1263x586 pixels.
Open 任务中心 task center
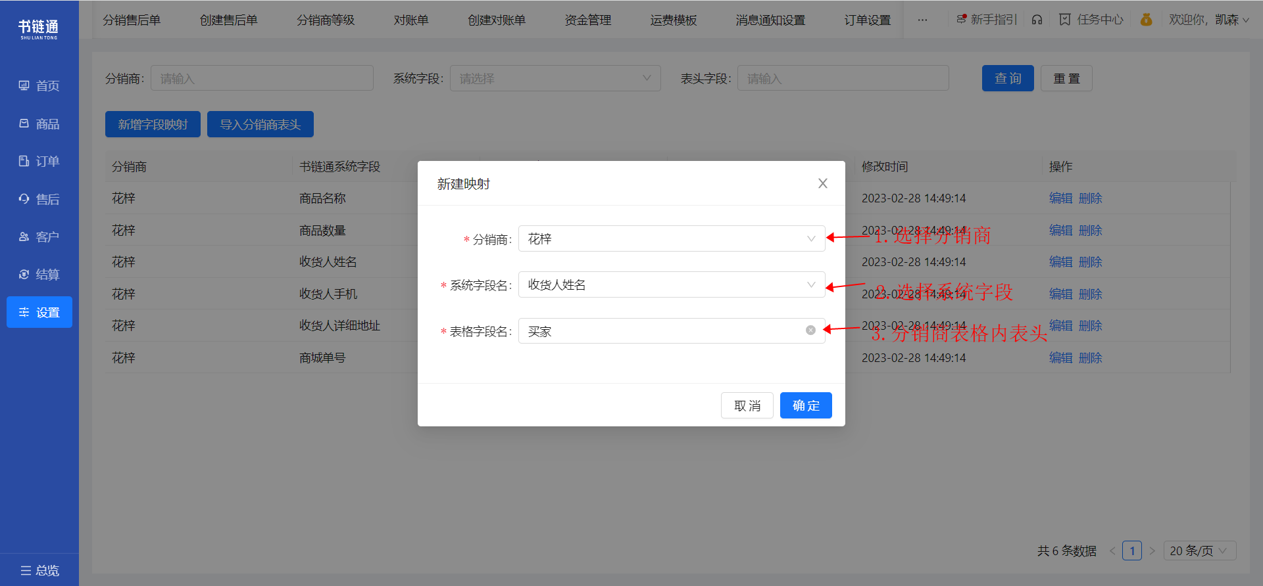pos(1091,20)
